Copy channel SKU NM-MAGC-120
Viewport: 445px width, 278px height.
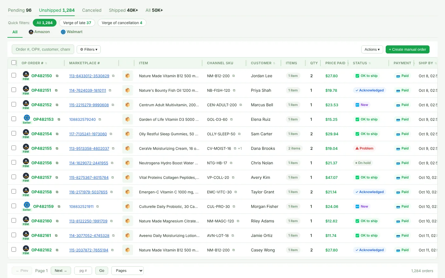click(238, 221)
